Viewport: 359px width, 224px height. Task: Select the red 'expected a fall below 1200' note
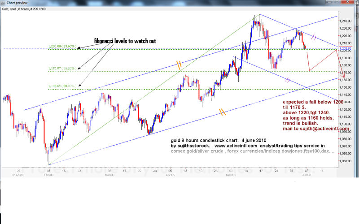pos(313,90)
